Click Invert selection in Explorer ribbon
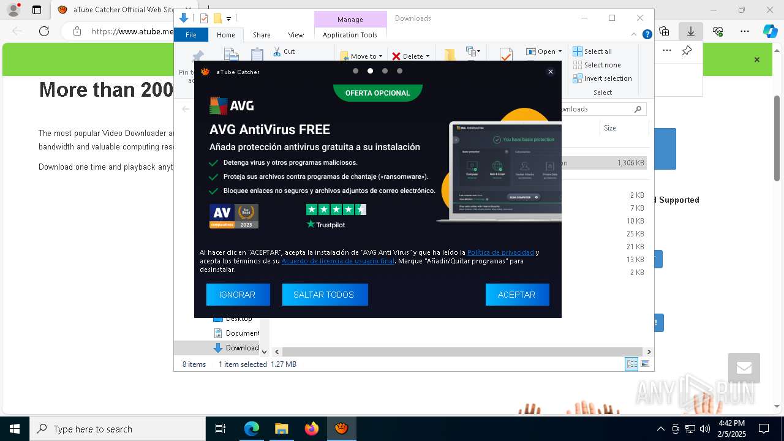 [603, 78]
